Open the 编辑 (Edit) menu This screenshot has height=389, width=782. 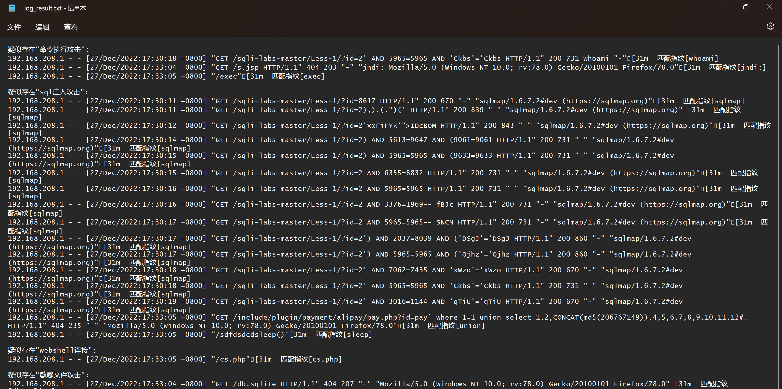42,27
